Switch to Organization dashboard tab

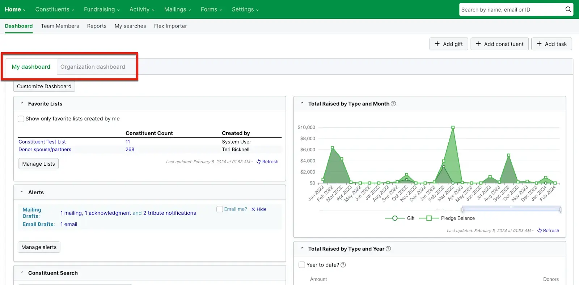[x=93, y=67]
